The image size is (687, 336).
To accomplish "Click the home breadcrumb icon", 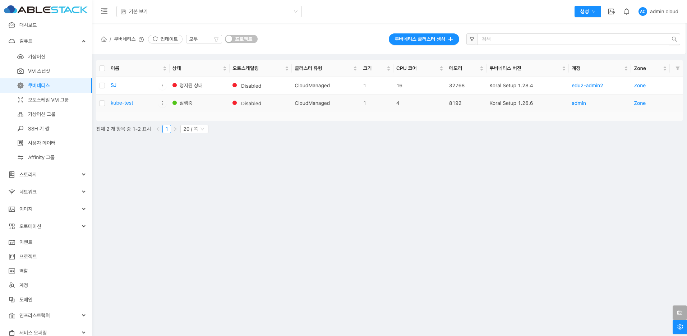I will (x=104, y=39).
